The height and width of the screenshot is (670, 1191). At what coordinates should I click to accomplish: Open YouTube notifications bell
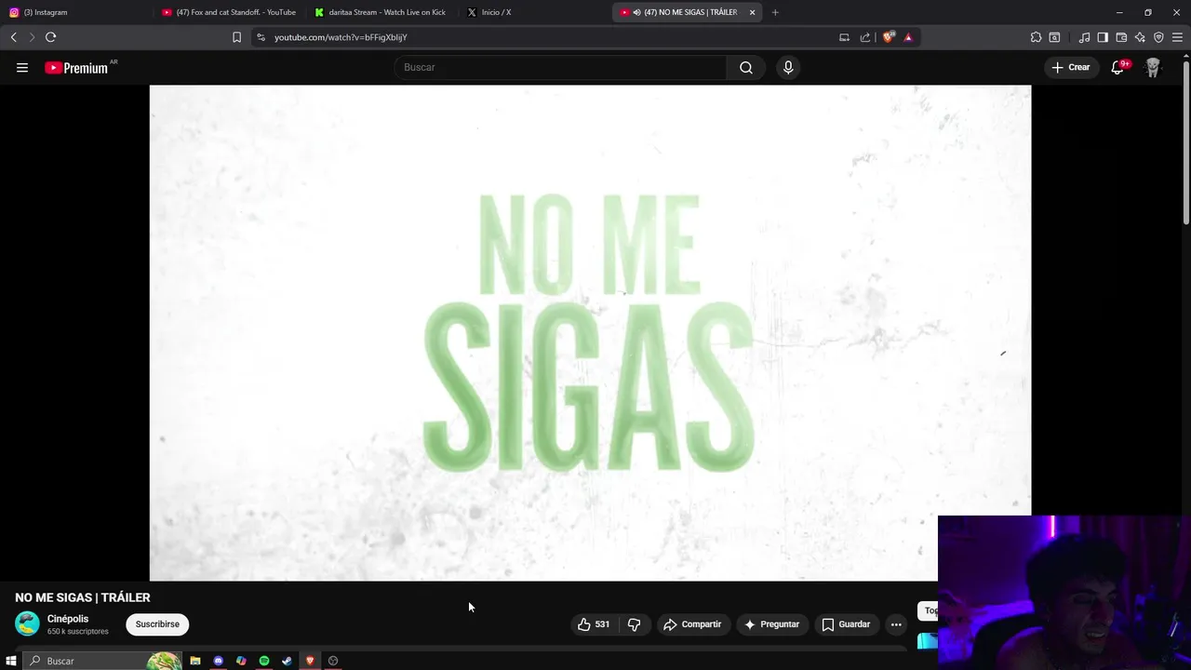pos(1118,67)
